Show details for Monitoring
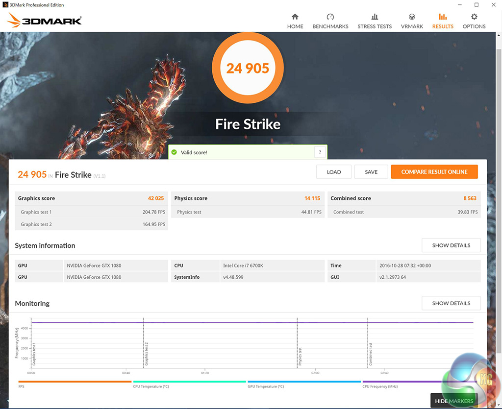The image size is (502, 409). coord(451,303)
